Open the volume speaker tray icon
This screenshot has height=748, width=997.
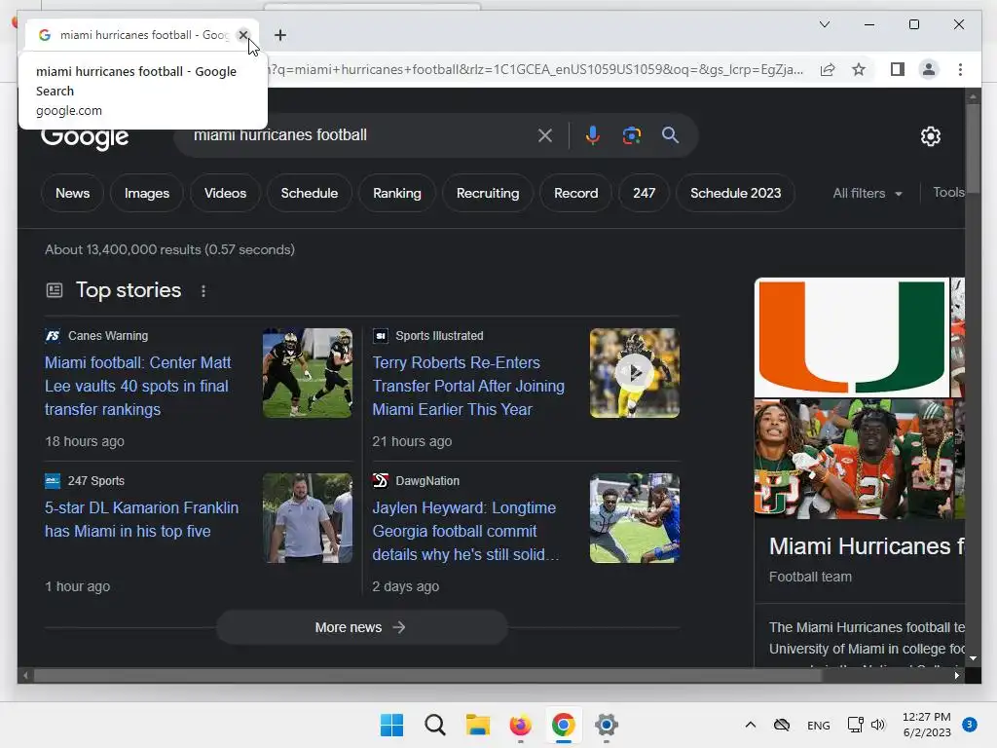(x=878, y=725)
